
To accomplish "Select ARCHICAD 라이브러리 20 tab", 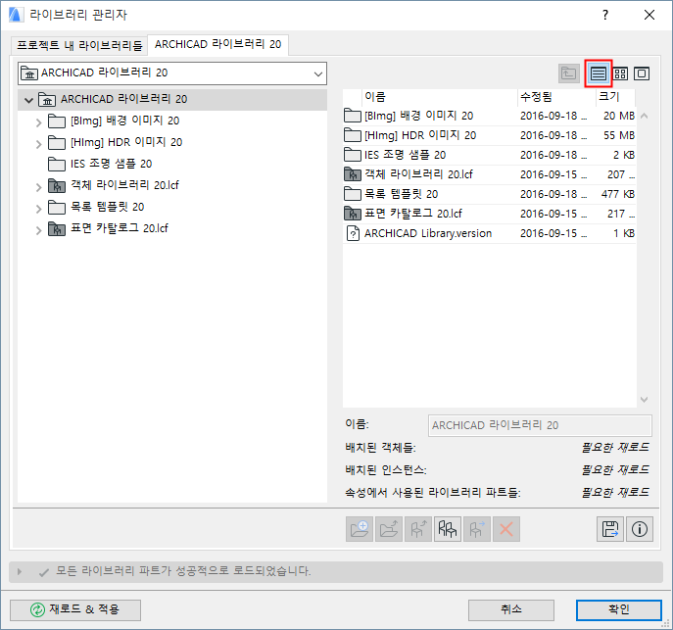I will pyautogui.click(x=218, y=45).
